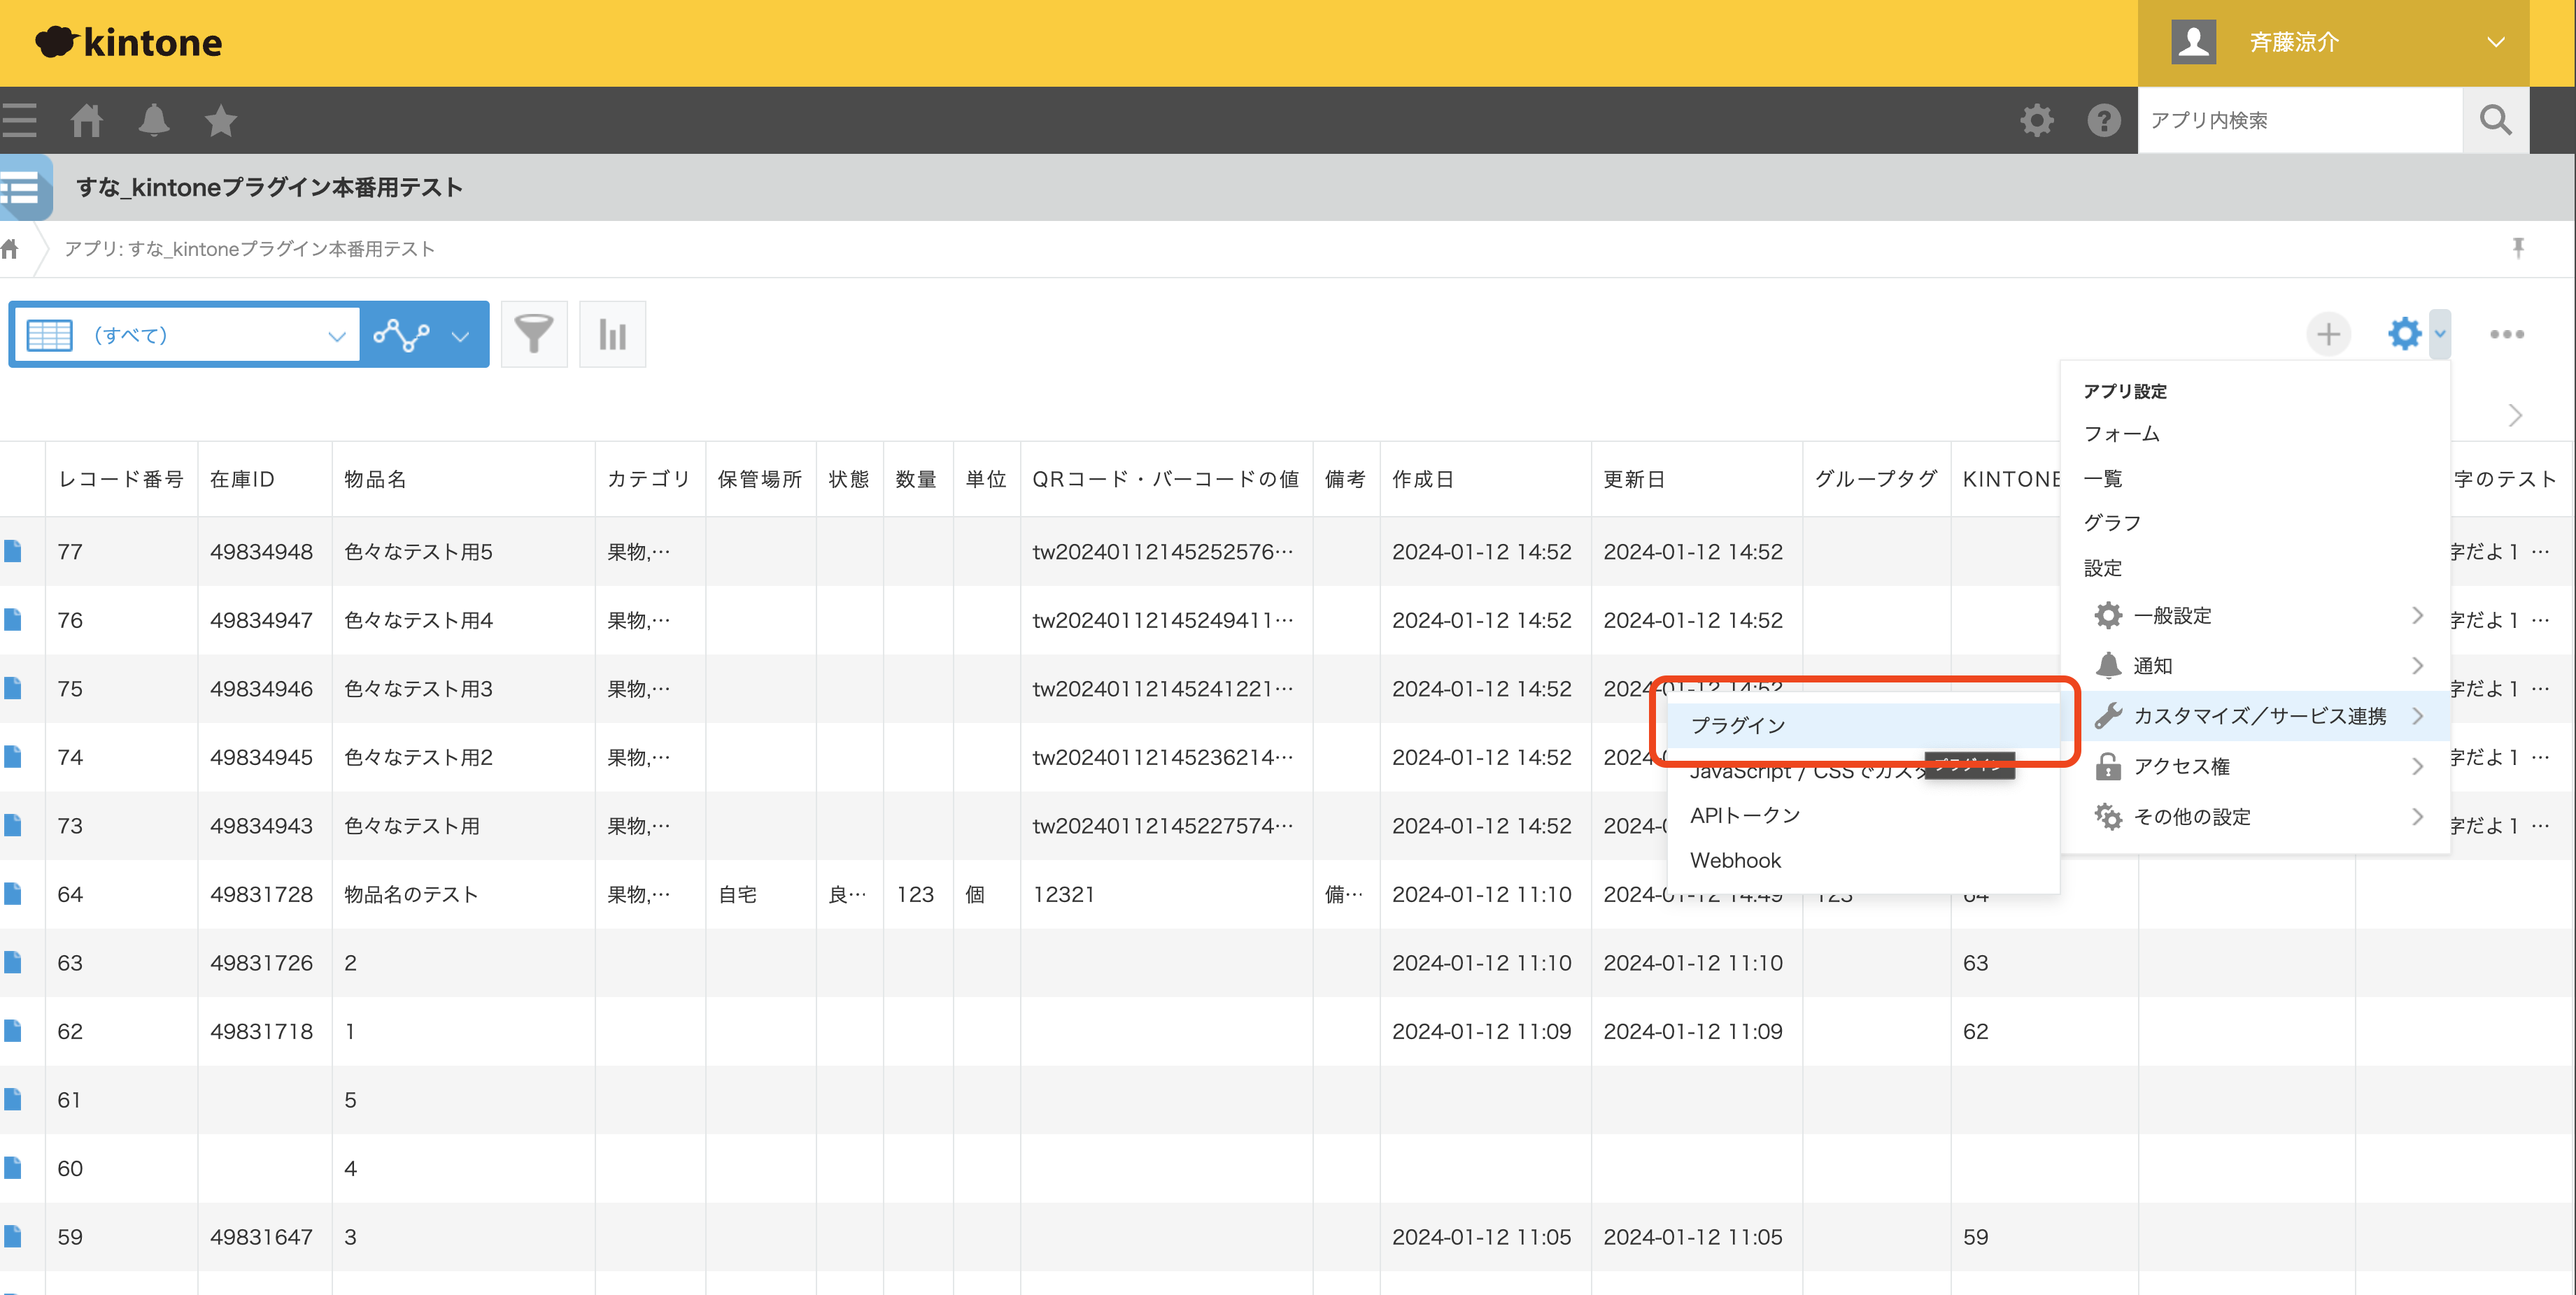Viewport: 2576px width, 1295px height.
Task: Open app settings blue gear icon
Action: 2404,334
